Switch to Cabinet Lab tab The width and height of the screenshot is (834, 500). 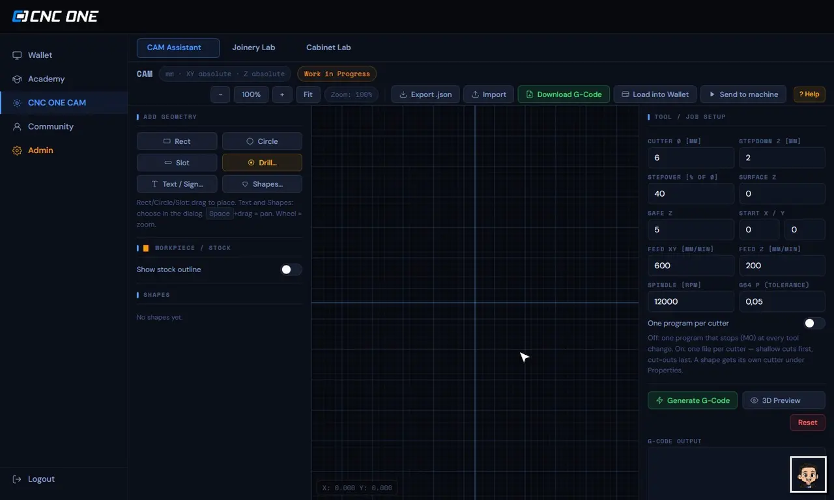(x=328, y=48)
